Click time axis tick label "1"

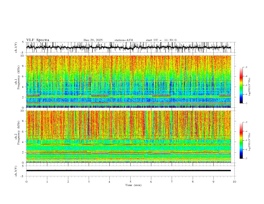(x=47, y=182)
